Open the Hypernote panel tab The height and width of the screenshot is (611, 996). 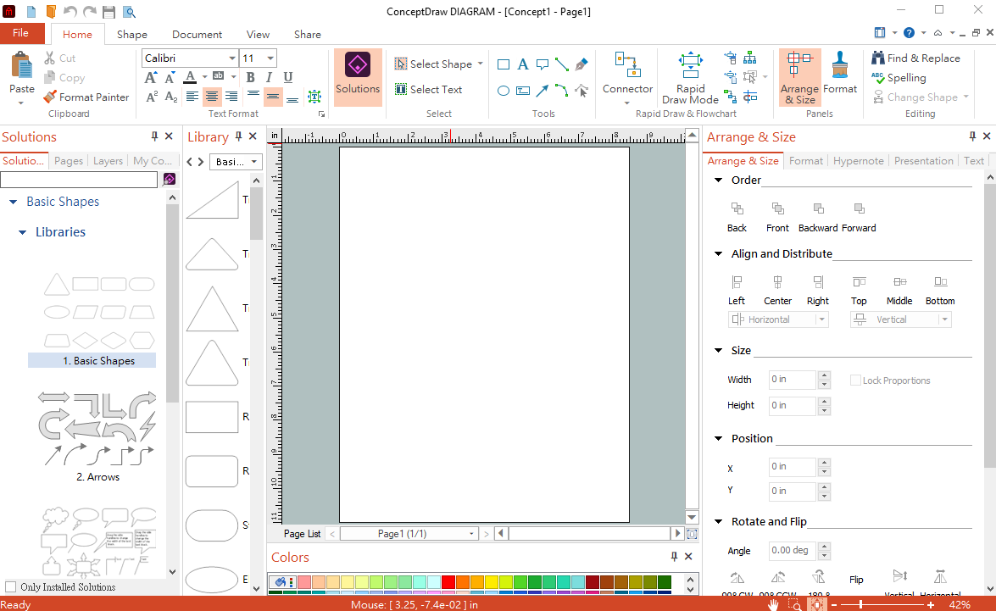pyautogui.click(x=858, y=161)
